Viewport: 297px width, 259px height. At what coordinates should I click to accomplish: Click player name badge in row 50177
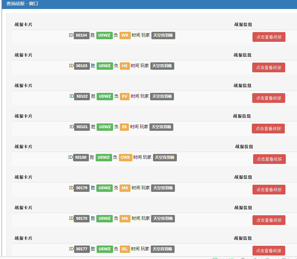163,249
